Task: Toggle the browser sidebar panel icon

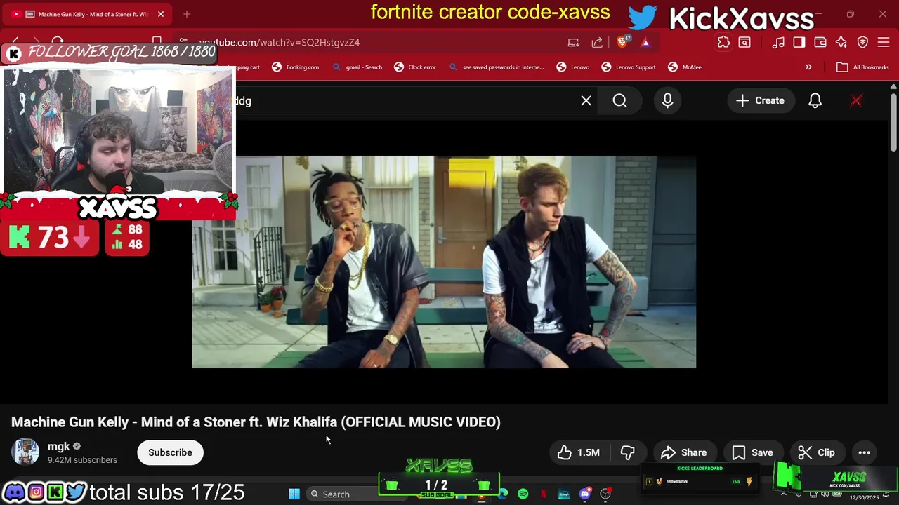Action: point(799,42)
